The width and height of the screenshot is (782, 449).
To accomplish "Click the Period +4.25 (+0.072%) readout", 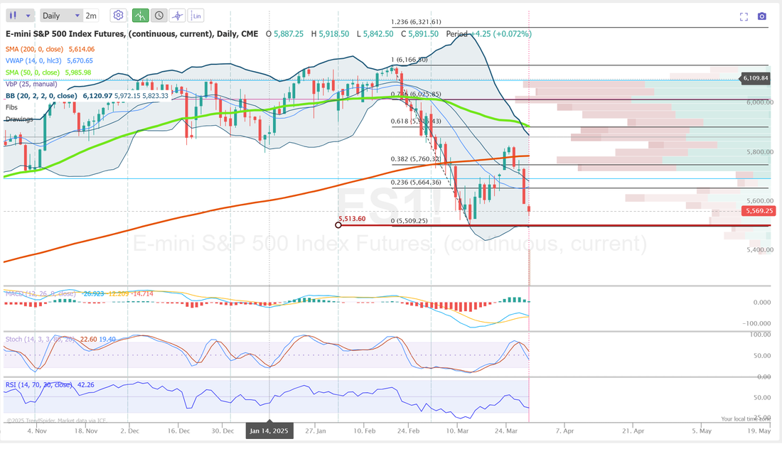I will (489, 34).
